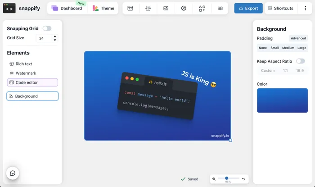Select the Rich text element
The height and width of the screenshot is (187, 315).
tap(32, 64)
